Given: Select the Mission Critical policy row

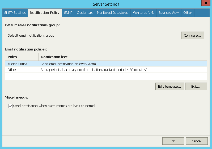Looking at the screenshot, I should click(x=18, y=64).
